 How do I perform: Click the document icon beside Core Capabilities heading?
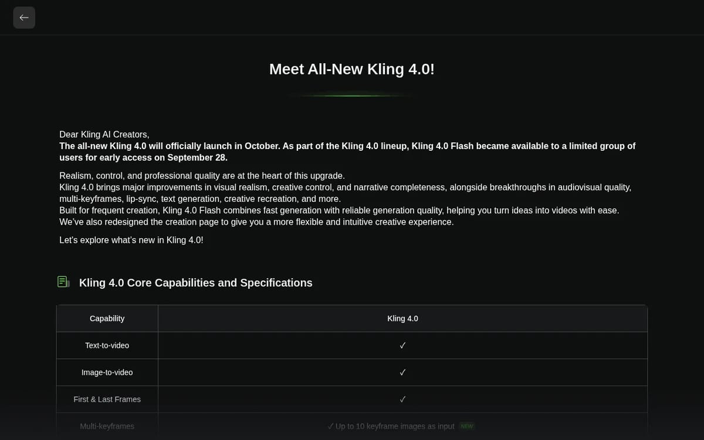click(x=63, y=282)
